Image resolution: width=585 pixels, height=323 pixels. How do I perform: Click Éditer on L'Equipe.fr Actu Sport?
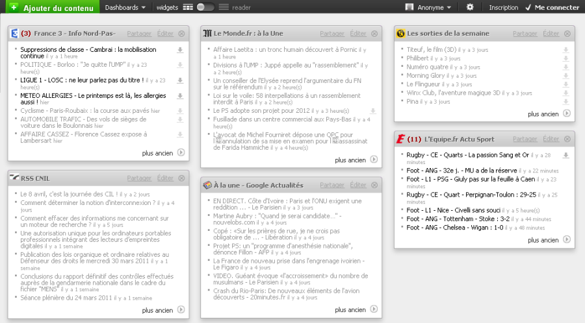click(x=551, y=139)
